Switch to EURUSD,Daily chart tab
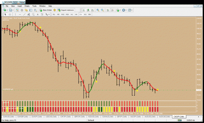This screenshot has height=123, width=204. click(9, 116)
